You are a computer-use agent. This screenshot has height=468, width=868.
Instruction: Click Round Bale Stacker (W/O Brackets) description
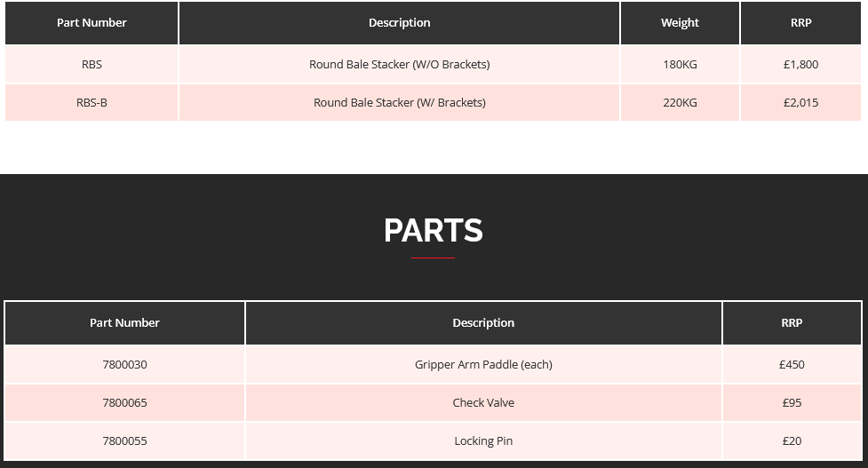pos(399,64)
